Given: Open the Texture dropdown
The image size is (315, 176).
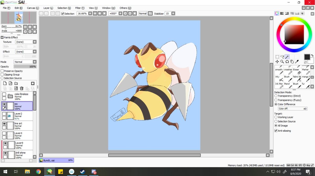Looking at the screenshot, I should [x=35, y=42].
